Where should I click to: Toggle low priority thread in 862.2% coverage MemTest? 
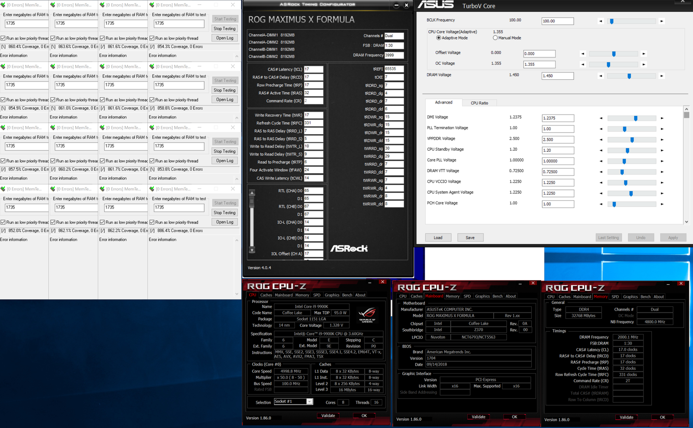[102, 222]
